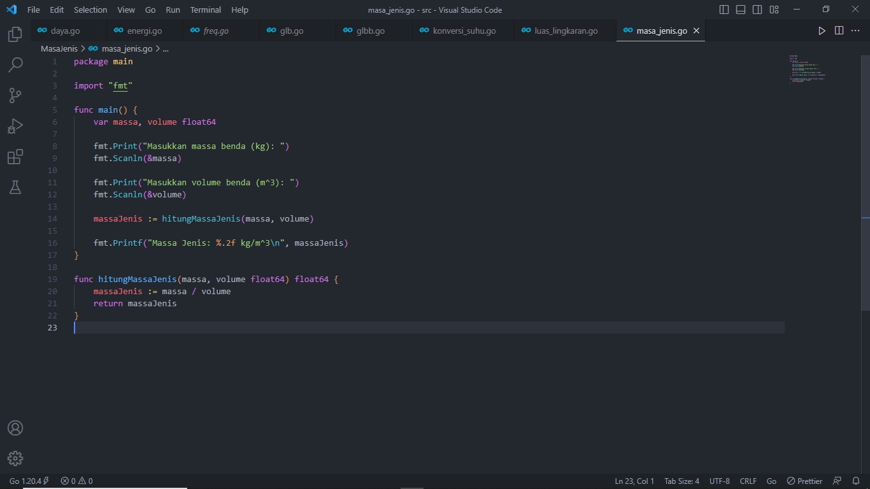Open the Run and Debug view
870x489 pixels.
tap(15, 126)
